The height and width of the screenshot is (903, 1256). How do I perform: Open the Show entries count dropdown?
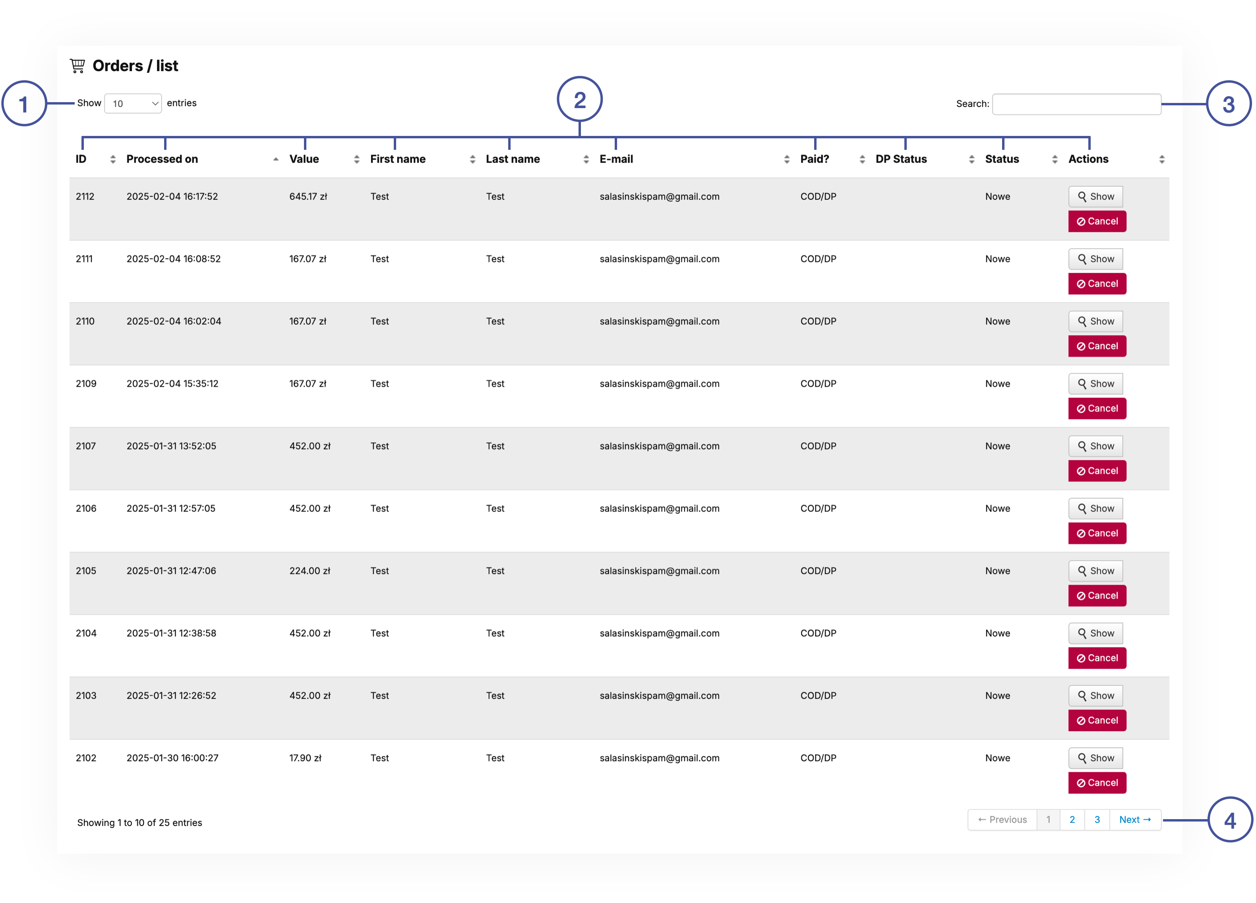[133, 104]
